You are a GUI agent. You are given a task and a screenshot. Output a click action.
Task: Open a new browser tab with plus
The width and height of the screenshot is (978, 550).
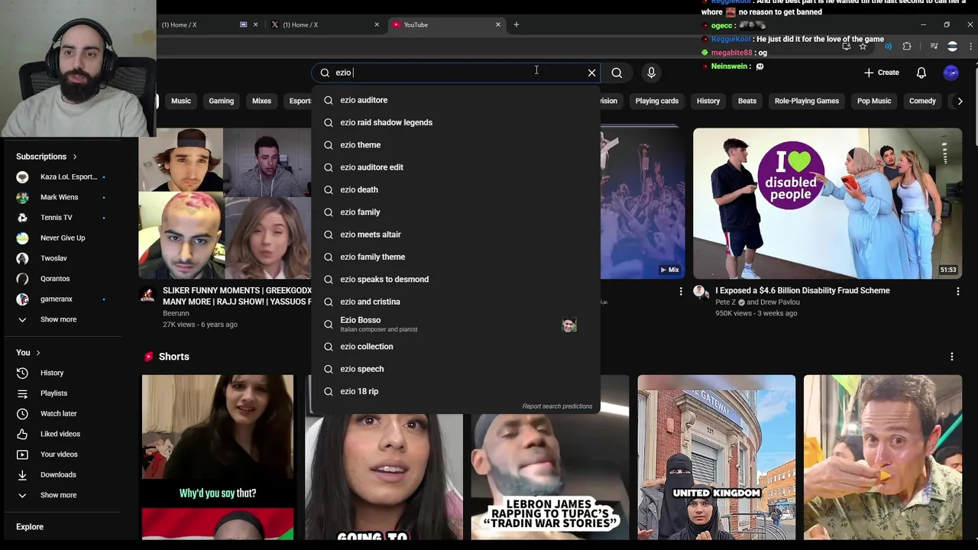(516, 24)
